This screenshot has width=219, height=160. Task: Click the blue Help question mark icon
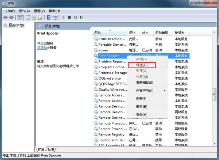[49, 18]
